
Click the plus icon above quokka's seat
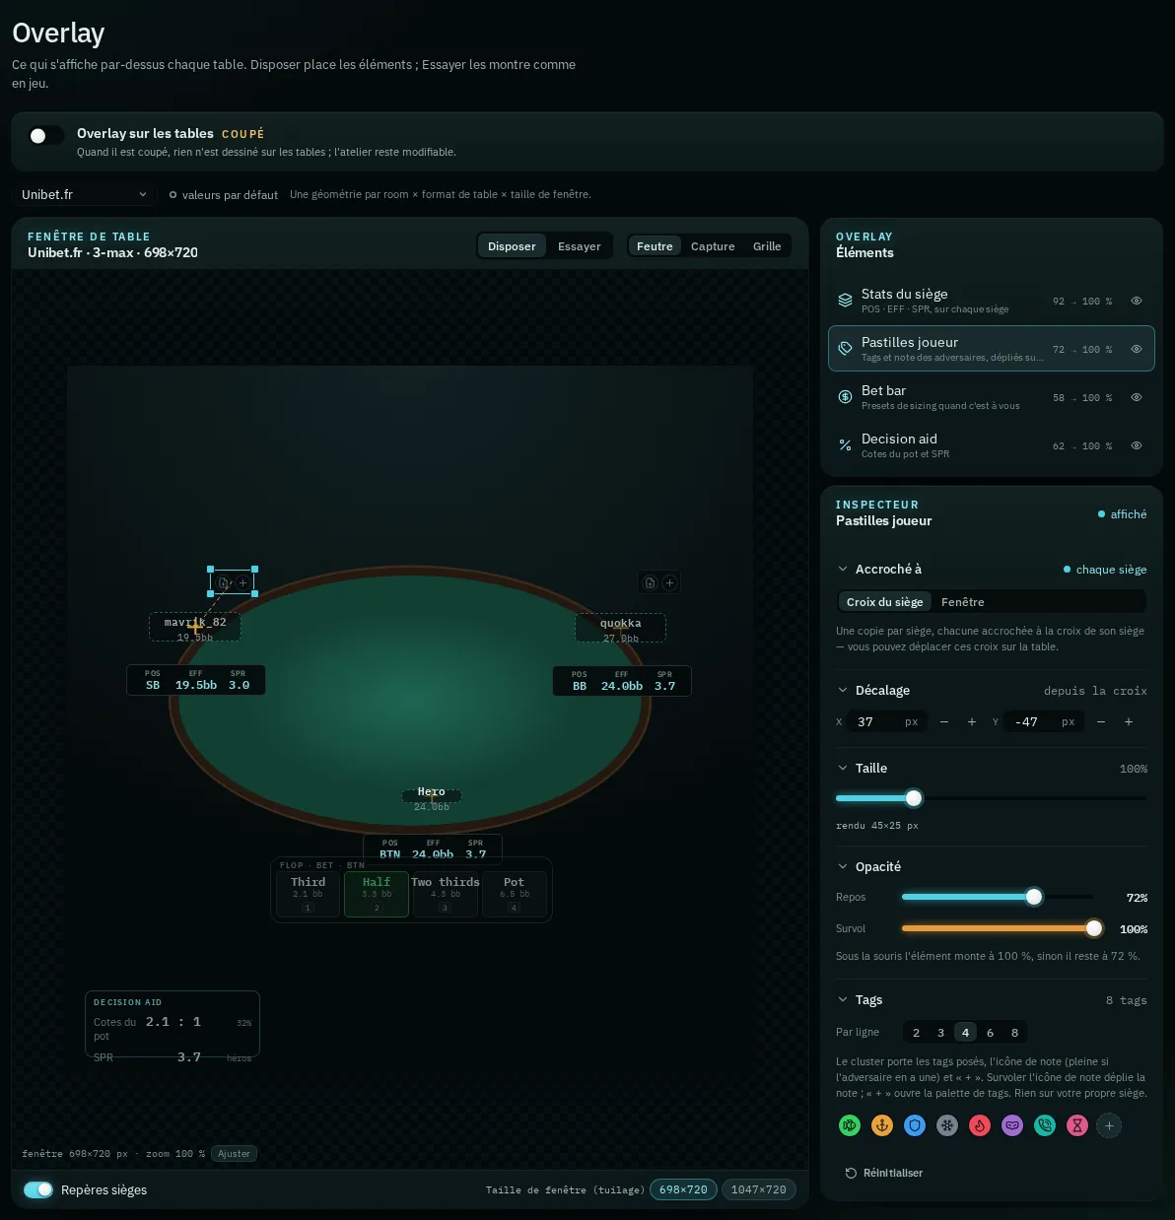669,582
